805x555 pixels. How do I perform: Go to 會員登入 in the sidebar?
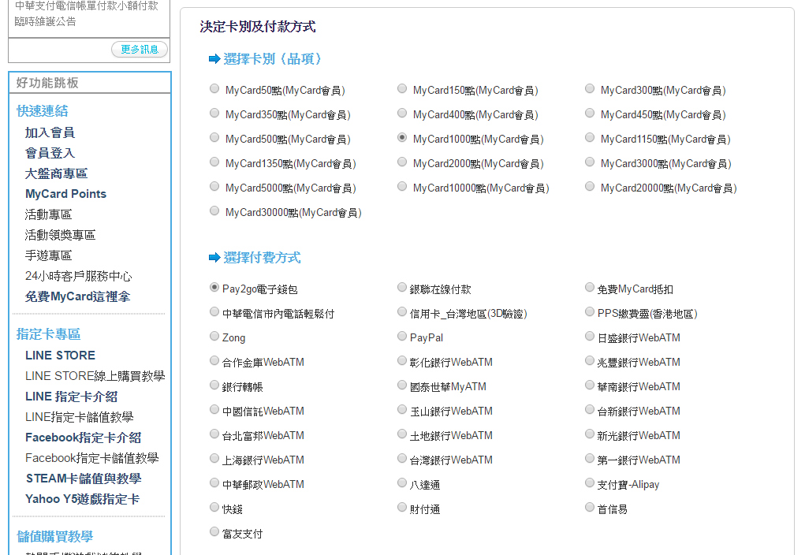coord(50,153)
